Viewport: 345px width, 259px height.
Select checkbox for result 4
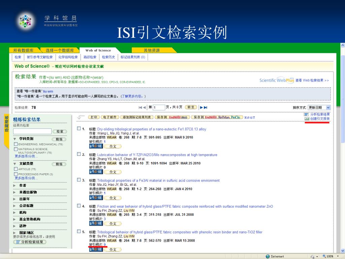pos(79,206)
